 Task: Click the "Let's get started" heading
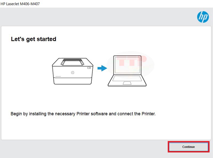click(34, 39)
